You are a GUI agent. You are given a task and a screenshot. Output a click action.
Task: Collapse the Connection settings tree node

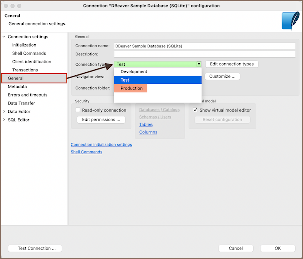point(4,37)
